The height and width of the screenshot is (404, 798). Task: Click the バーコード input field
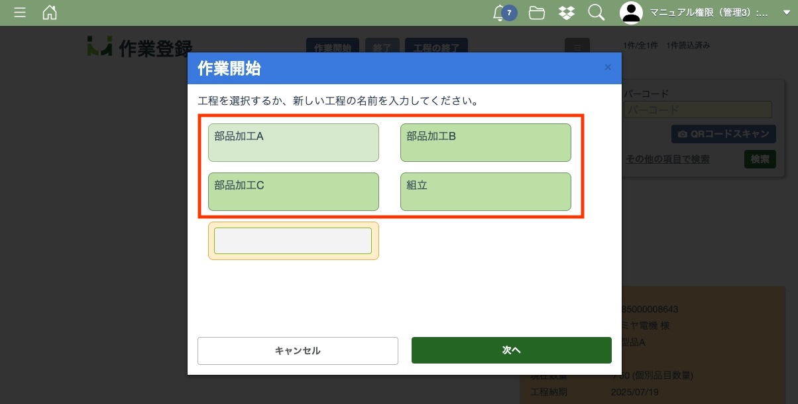[x=698, y=110]
